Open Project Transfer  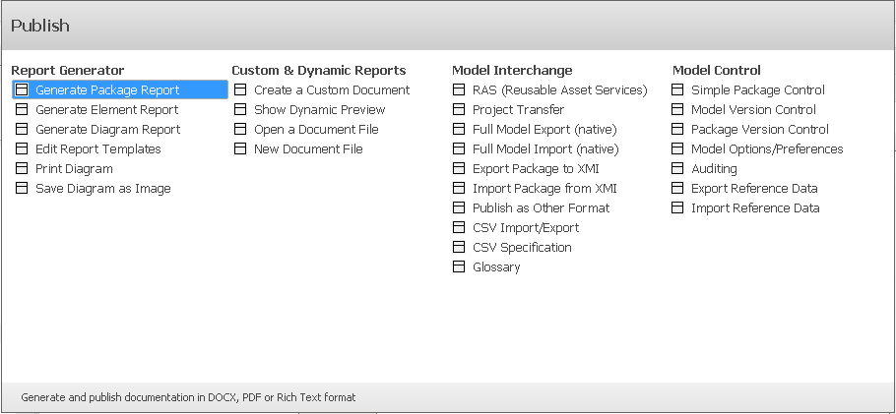pyautogui.click(x=518, y=109)
